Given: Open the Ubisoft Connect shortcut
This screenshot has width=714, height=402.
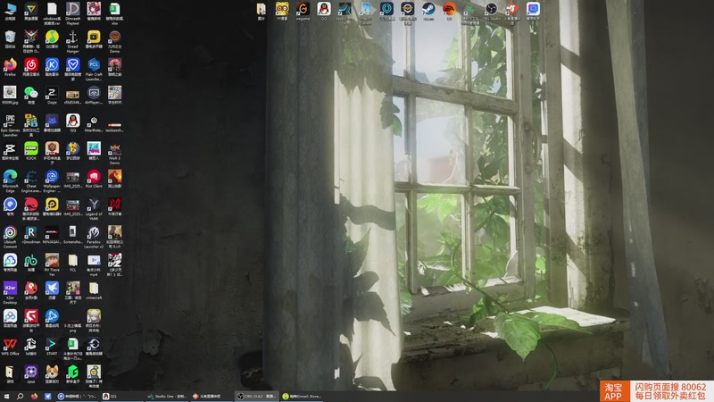Looking at the screenshot, I should click(x=10, y=237).
